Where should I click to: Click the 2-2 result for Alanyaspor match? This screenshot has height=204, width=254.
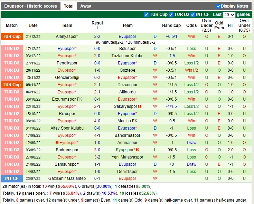pos(97,37)
